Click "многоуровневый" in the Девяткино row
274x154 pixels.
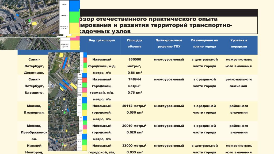[x=169, y=60]
